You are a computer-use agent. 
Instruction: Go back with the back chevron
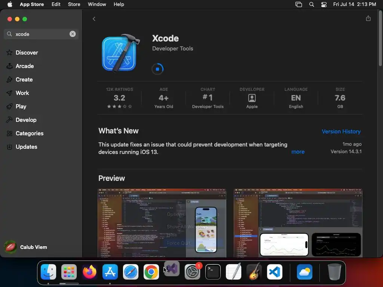pos(94,19)
